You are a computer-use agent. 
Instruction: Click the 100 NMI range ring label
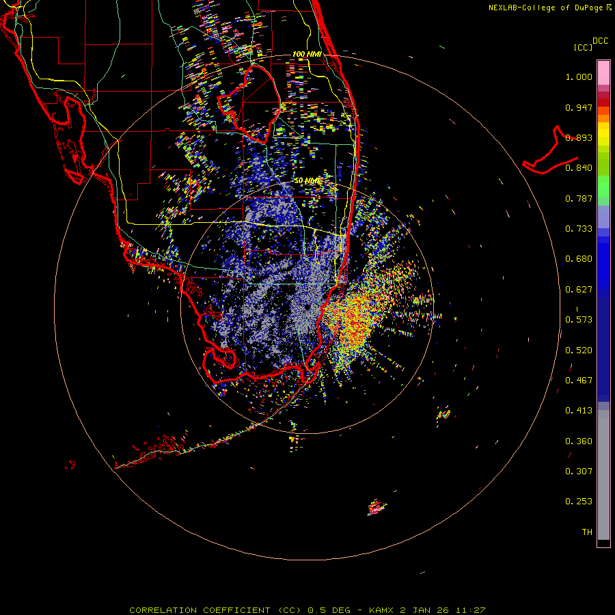(307, 54)
